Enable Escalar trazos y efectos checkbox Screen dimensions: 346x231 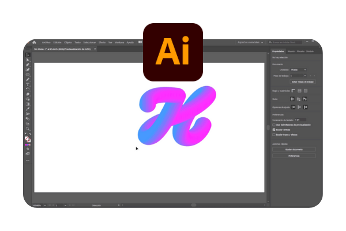coord(274,135)
